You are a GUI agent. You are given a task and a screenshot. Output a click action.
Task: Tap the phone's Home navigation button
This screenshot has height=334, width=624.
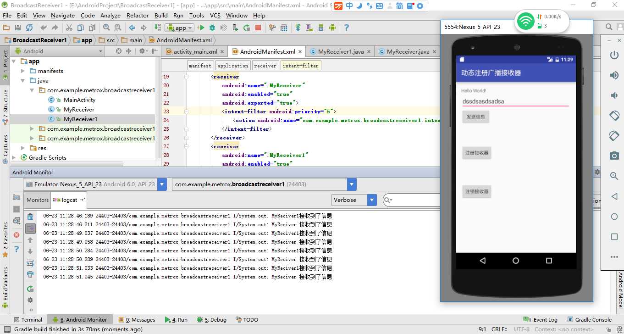(x=516, y=261)
